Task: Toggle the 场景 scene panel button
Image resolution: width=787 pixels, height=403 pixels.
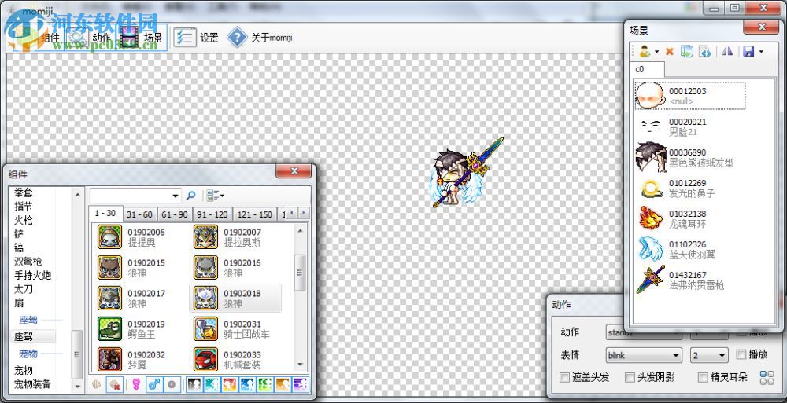Action: (142, 38)
